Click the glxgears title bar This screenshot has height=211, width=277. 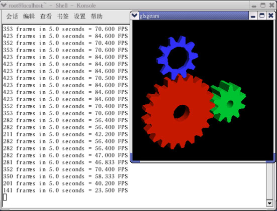[x=194, y=16]
